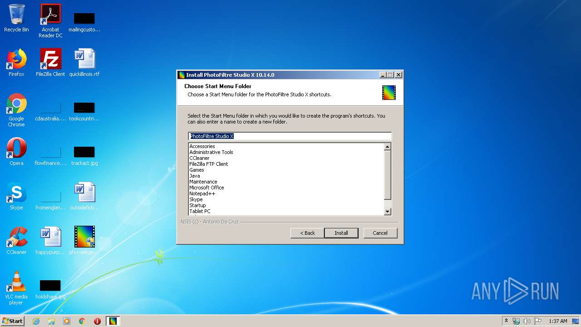Viewport: 581px width, 327px height.
Task: Select outsidefiti... Word document
Action: click(x=84, y=196)
